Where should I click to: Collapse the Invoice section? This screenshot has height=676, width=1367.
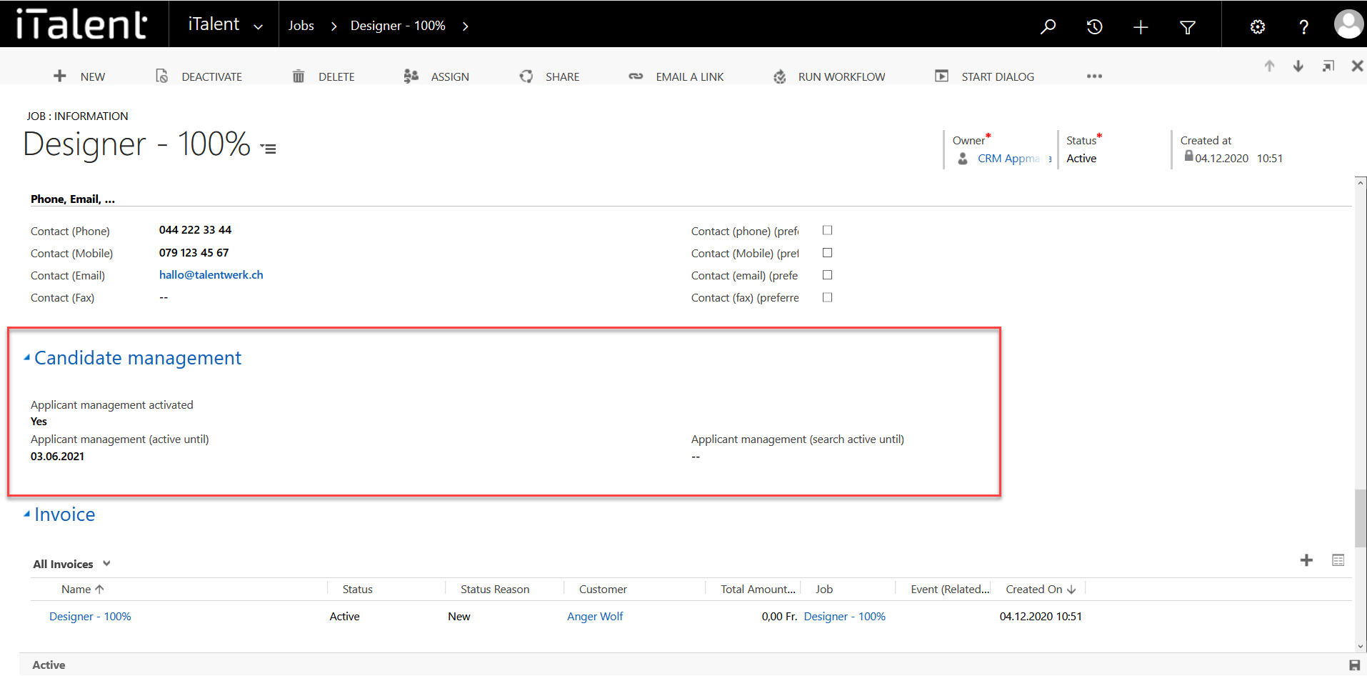pyautogui.click(x=27, y=514)
